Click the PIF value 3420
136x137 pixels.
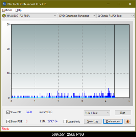pyautogui.click(x=29, y=112)
